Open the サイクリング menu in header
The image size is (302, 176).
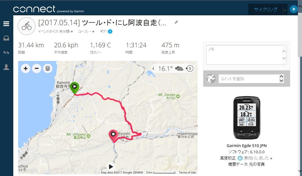265,9
